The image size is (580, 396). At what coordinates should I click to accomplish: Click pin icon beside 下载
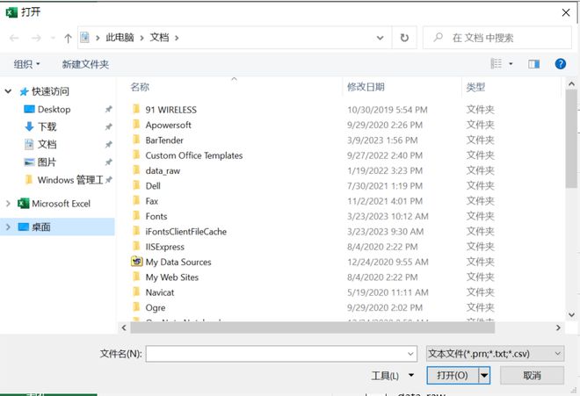pos(108,126)
